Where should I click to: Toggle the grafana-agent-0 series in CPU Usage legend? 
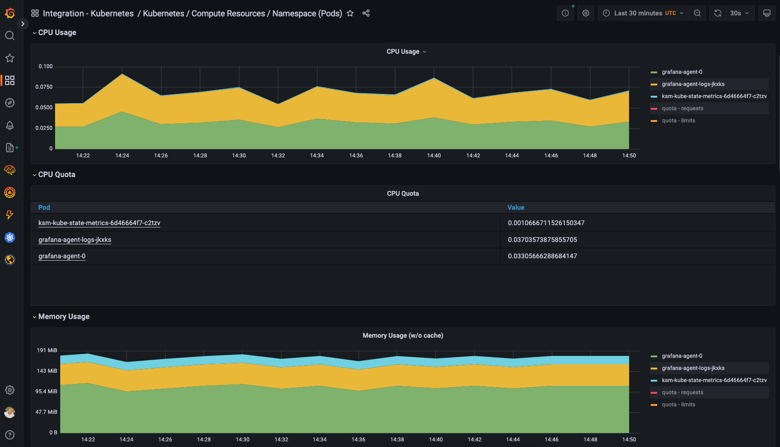682,71
